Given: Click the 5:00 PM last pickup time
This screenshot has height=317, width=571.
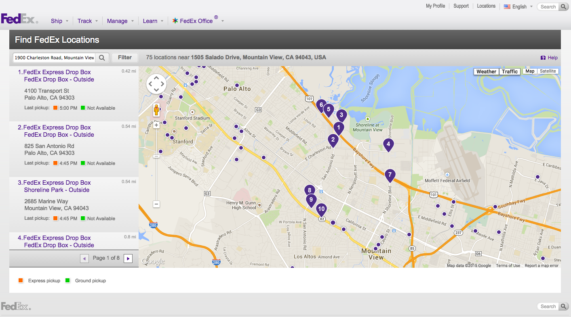Looking at the screenshot, I should point(68,108).
